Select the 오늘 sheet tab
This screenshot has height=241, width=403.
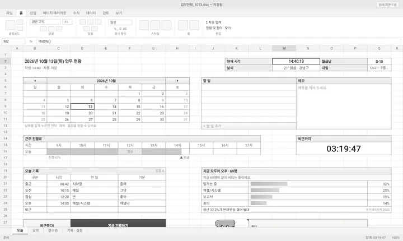(20, 230)
